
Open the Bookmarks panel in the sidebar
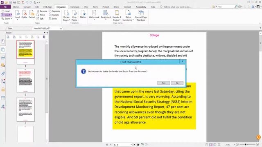point(3,41)
